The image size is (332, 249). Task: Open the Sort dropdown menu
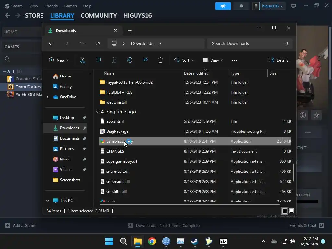tap(184, 60)
